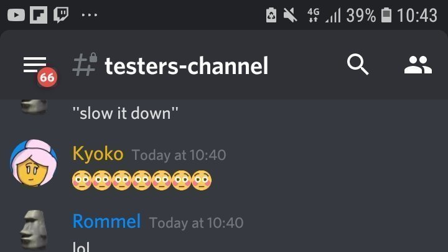
Task: Tap the Rommel username
Action: pyautogui.click(x=106, y=221)
